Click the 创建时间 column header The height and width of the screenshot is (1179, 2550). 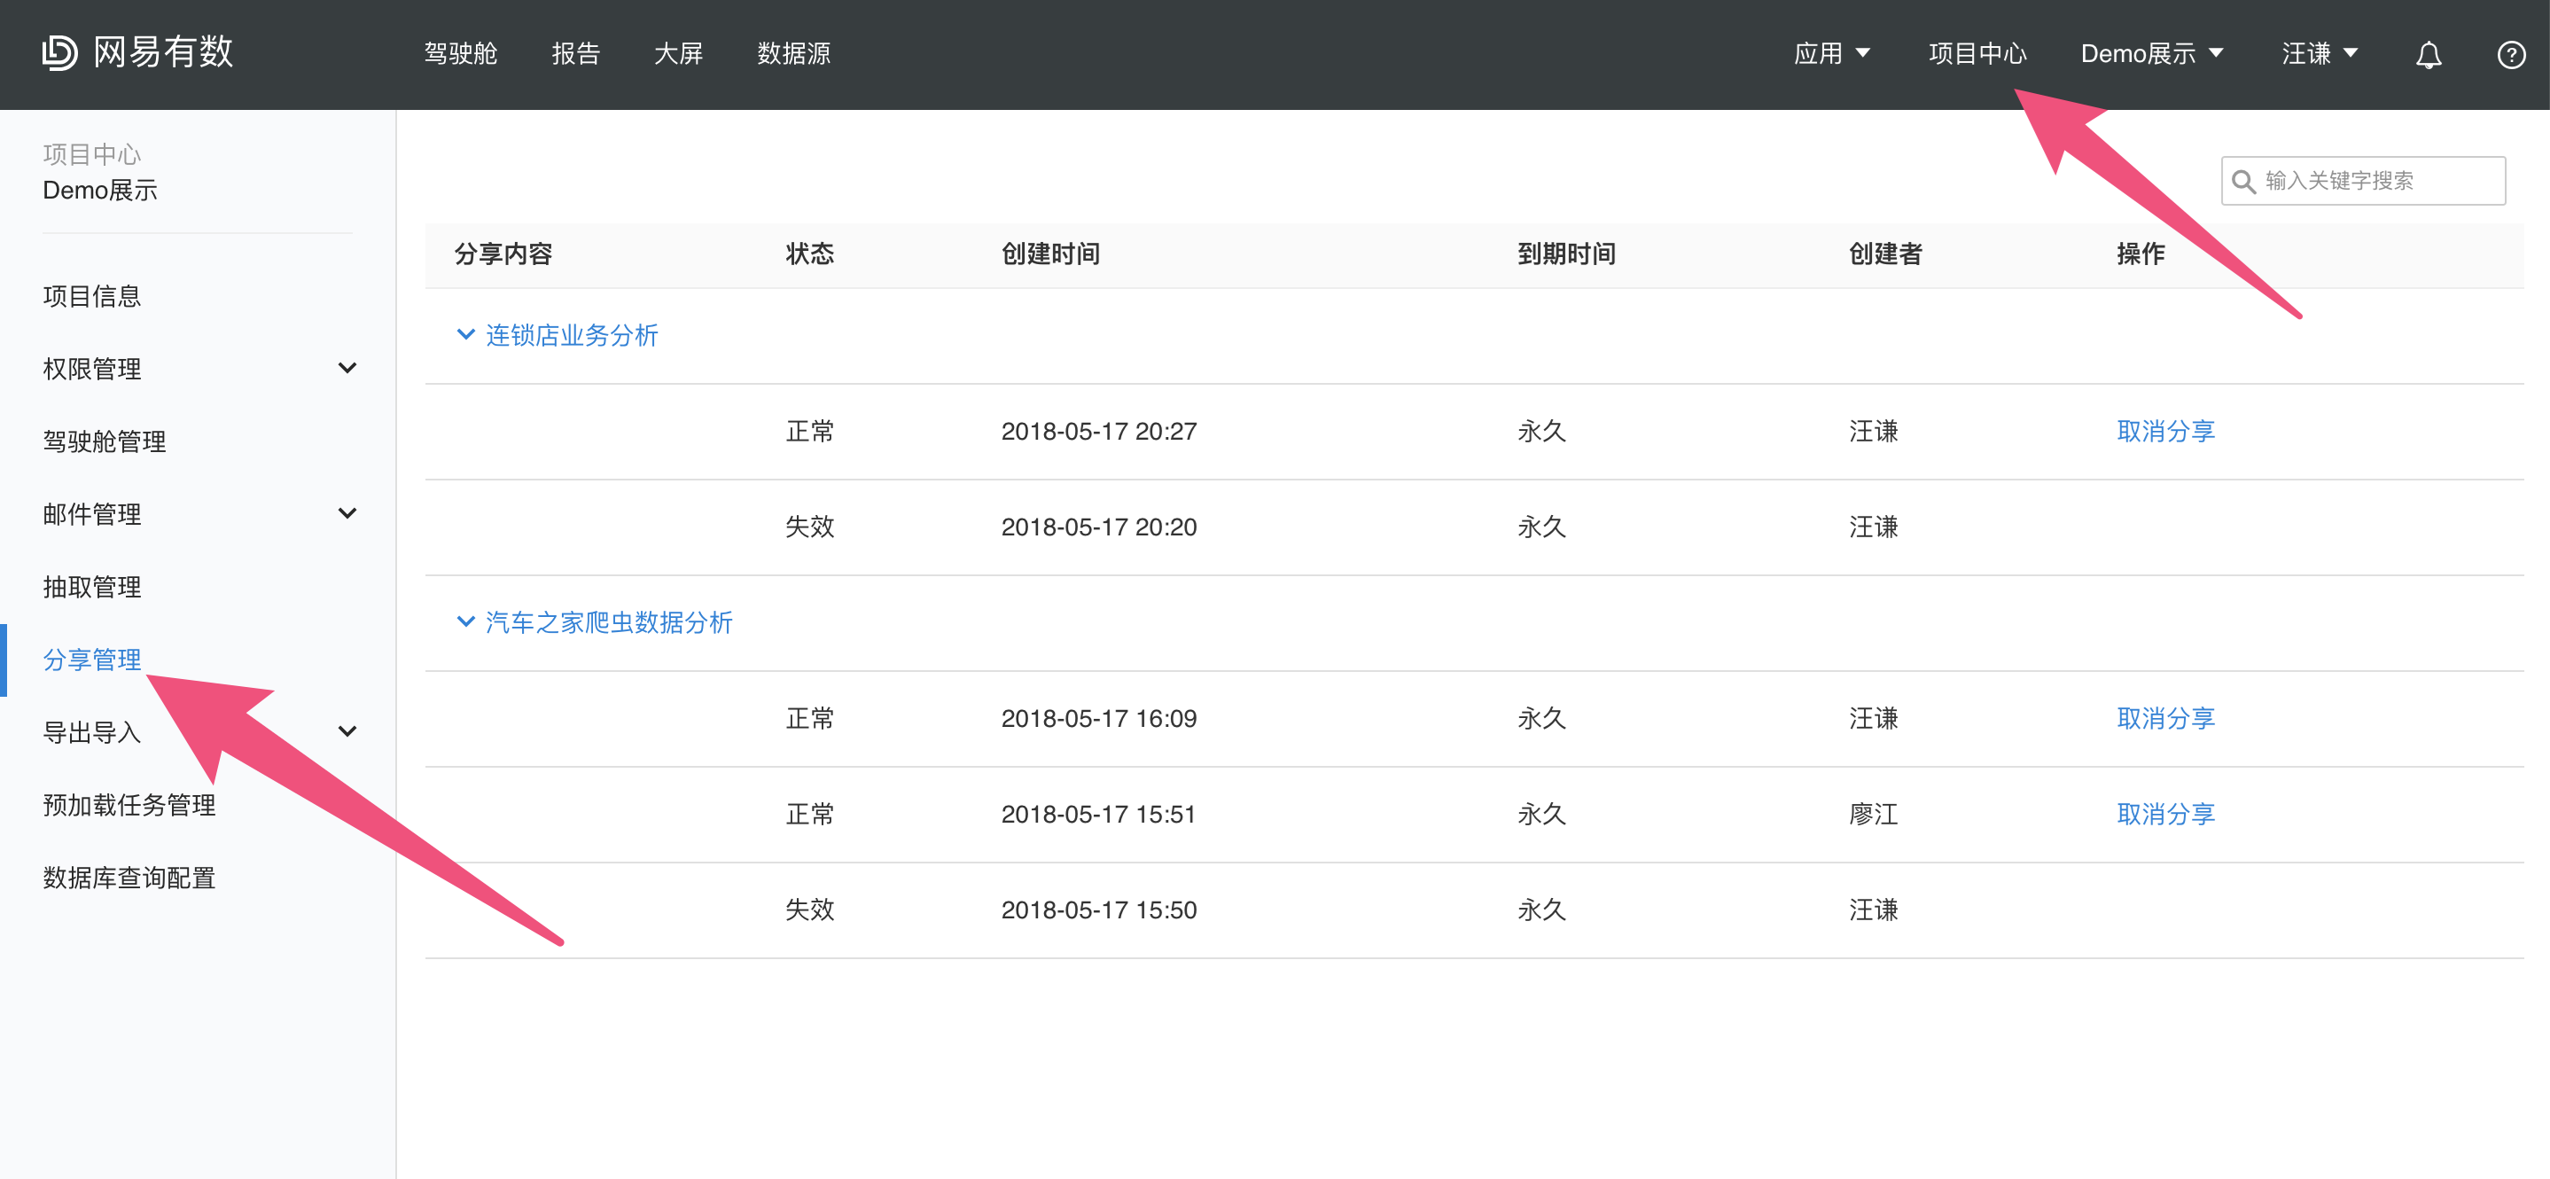(x=1050, y=254)
